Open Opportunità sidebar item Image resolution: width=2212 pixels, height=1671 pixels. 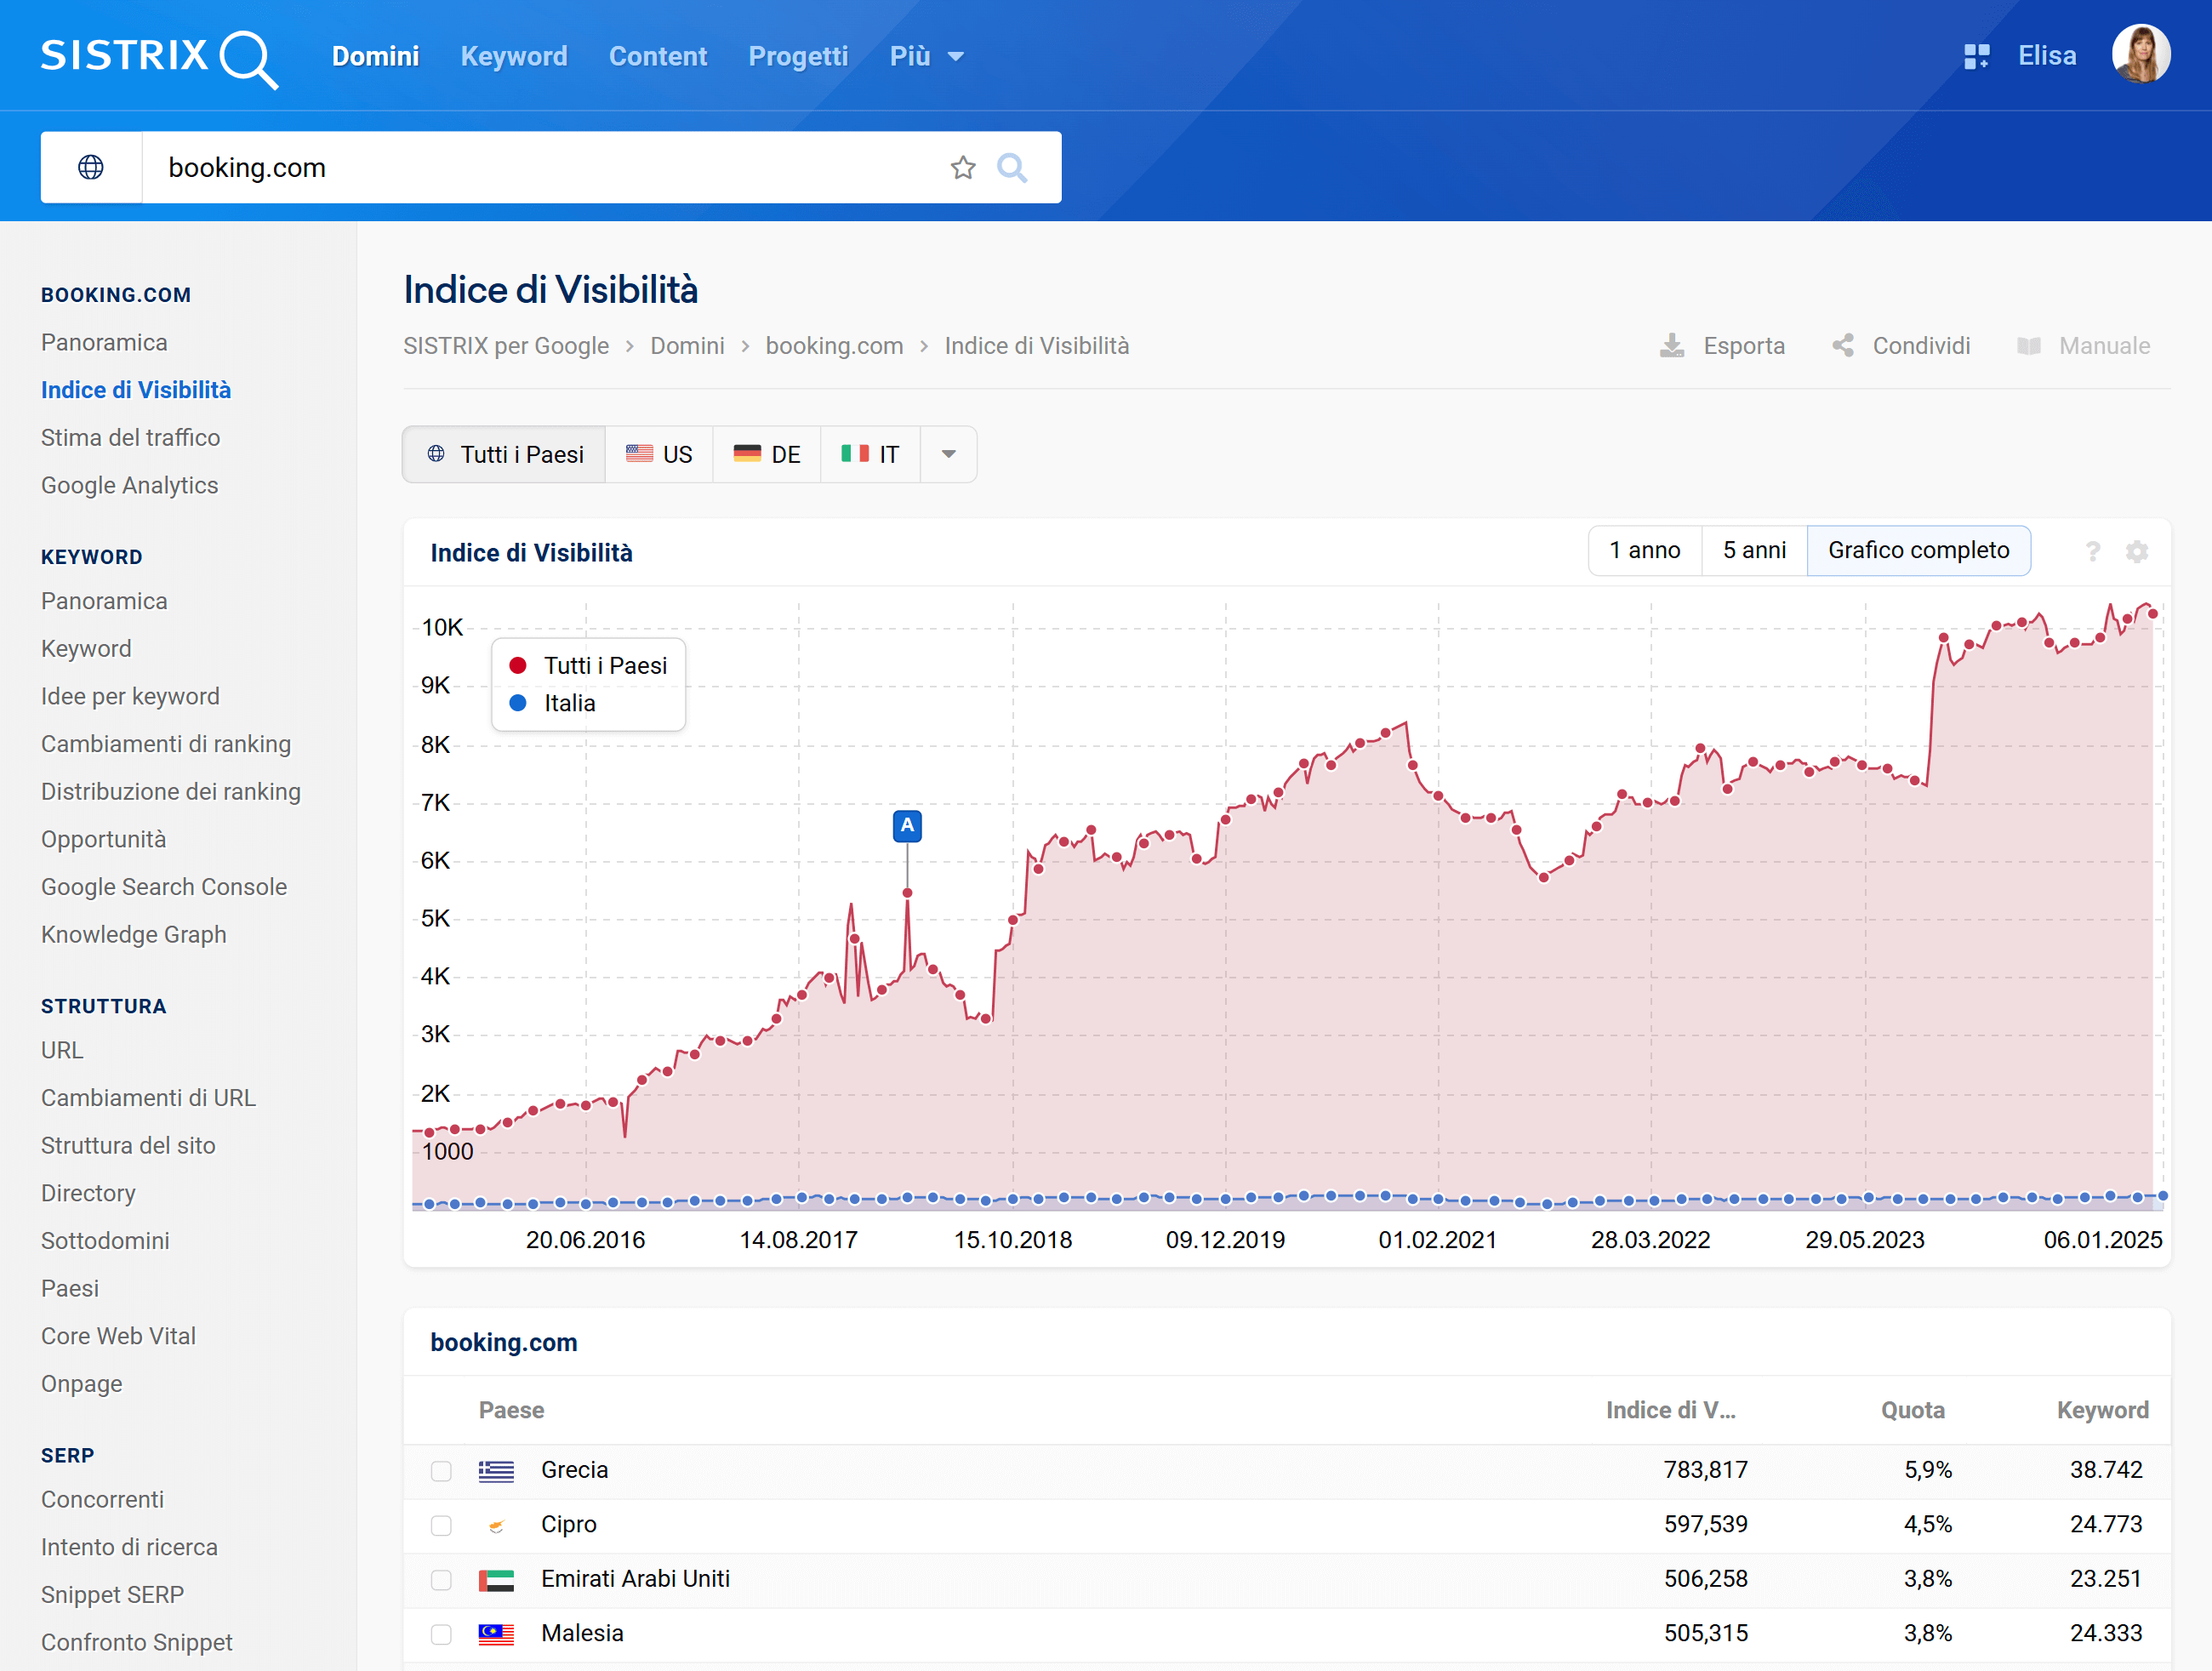click(103, 839)
